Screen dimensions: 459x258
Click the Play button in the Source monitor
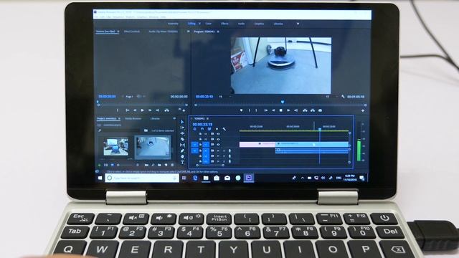coord(142,110)
